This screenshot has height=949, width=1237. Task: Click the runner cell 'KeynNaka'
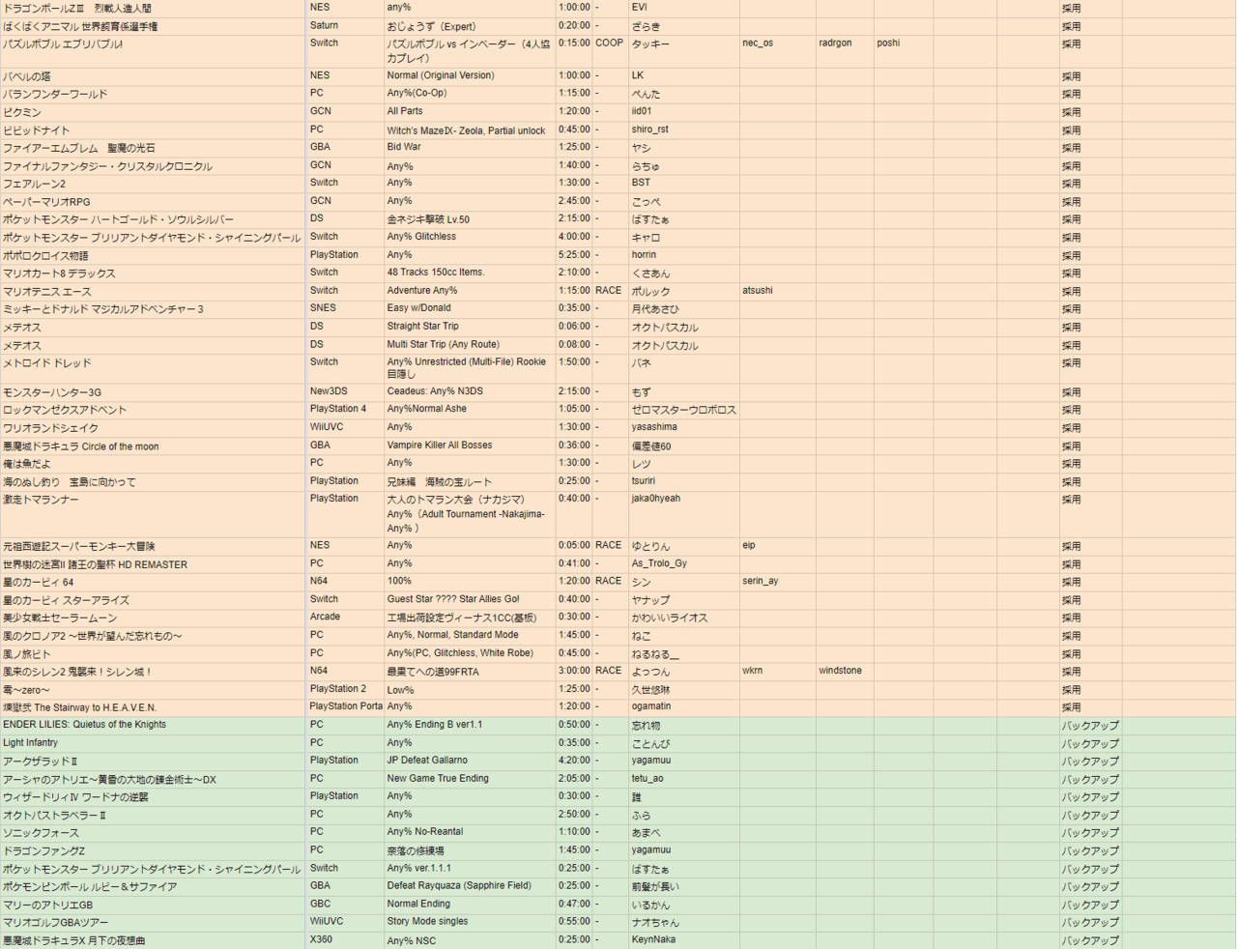(x=683, y=940)
